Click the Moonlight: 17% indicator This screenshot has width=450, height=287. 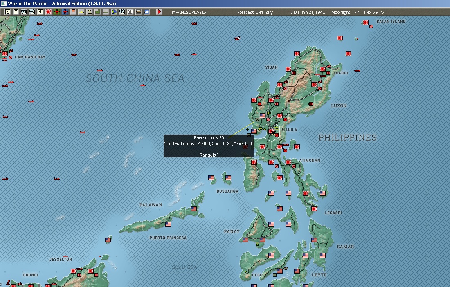coord(345,12)
